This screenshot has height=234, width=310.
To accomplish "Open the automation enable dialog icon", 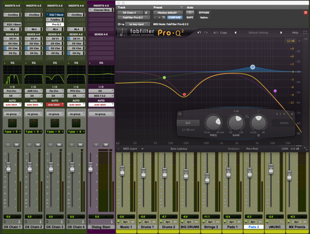I will [x=190, y=13].
